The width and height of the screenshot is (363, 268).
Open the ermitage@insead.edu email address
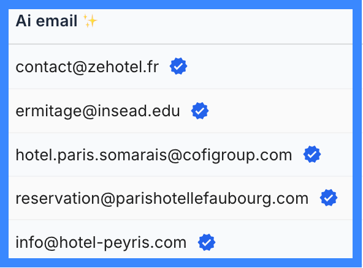pyautogui.click(x=97, y=111)
